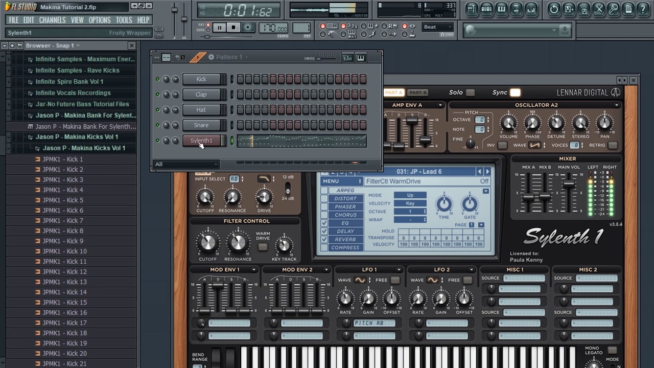The width and height of the screenshot is (654, 368).
Task: Close the Browser panel with X icon
Action: (x=131, y=45)
